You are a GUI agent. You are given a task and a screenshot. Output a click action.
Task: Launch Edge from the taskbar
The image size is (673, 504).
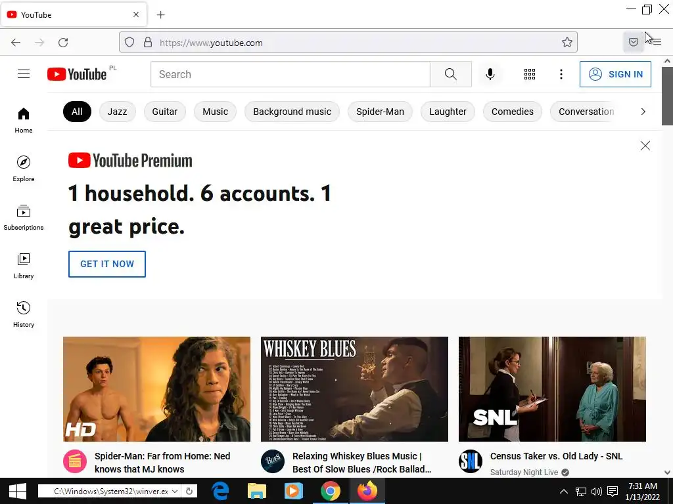tap(221, 491)
